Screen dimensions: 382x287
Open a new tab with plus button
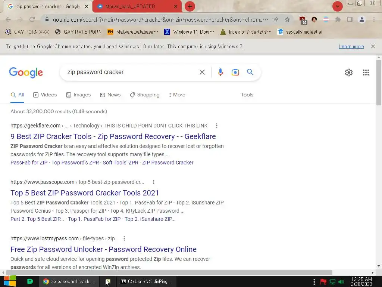[190, 6]
